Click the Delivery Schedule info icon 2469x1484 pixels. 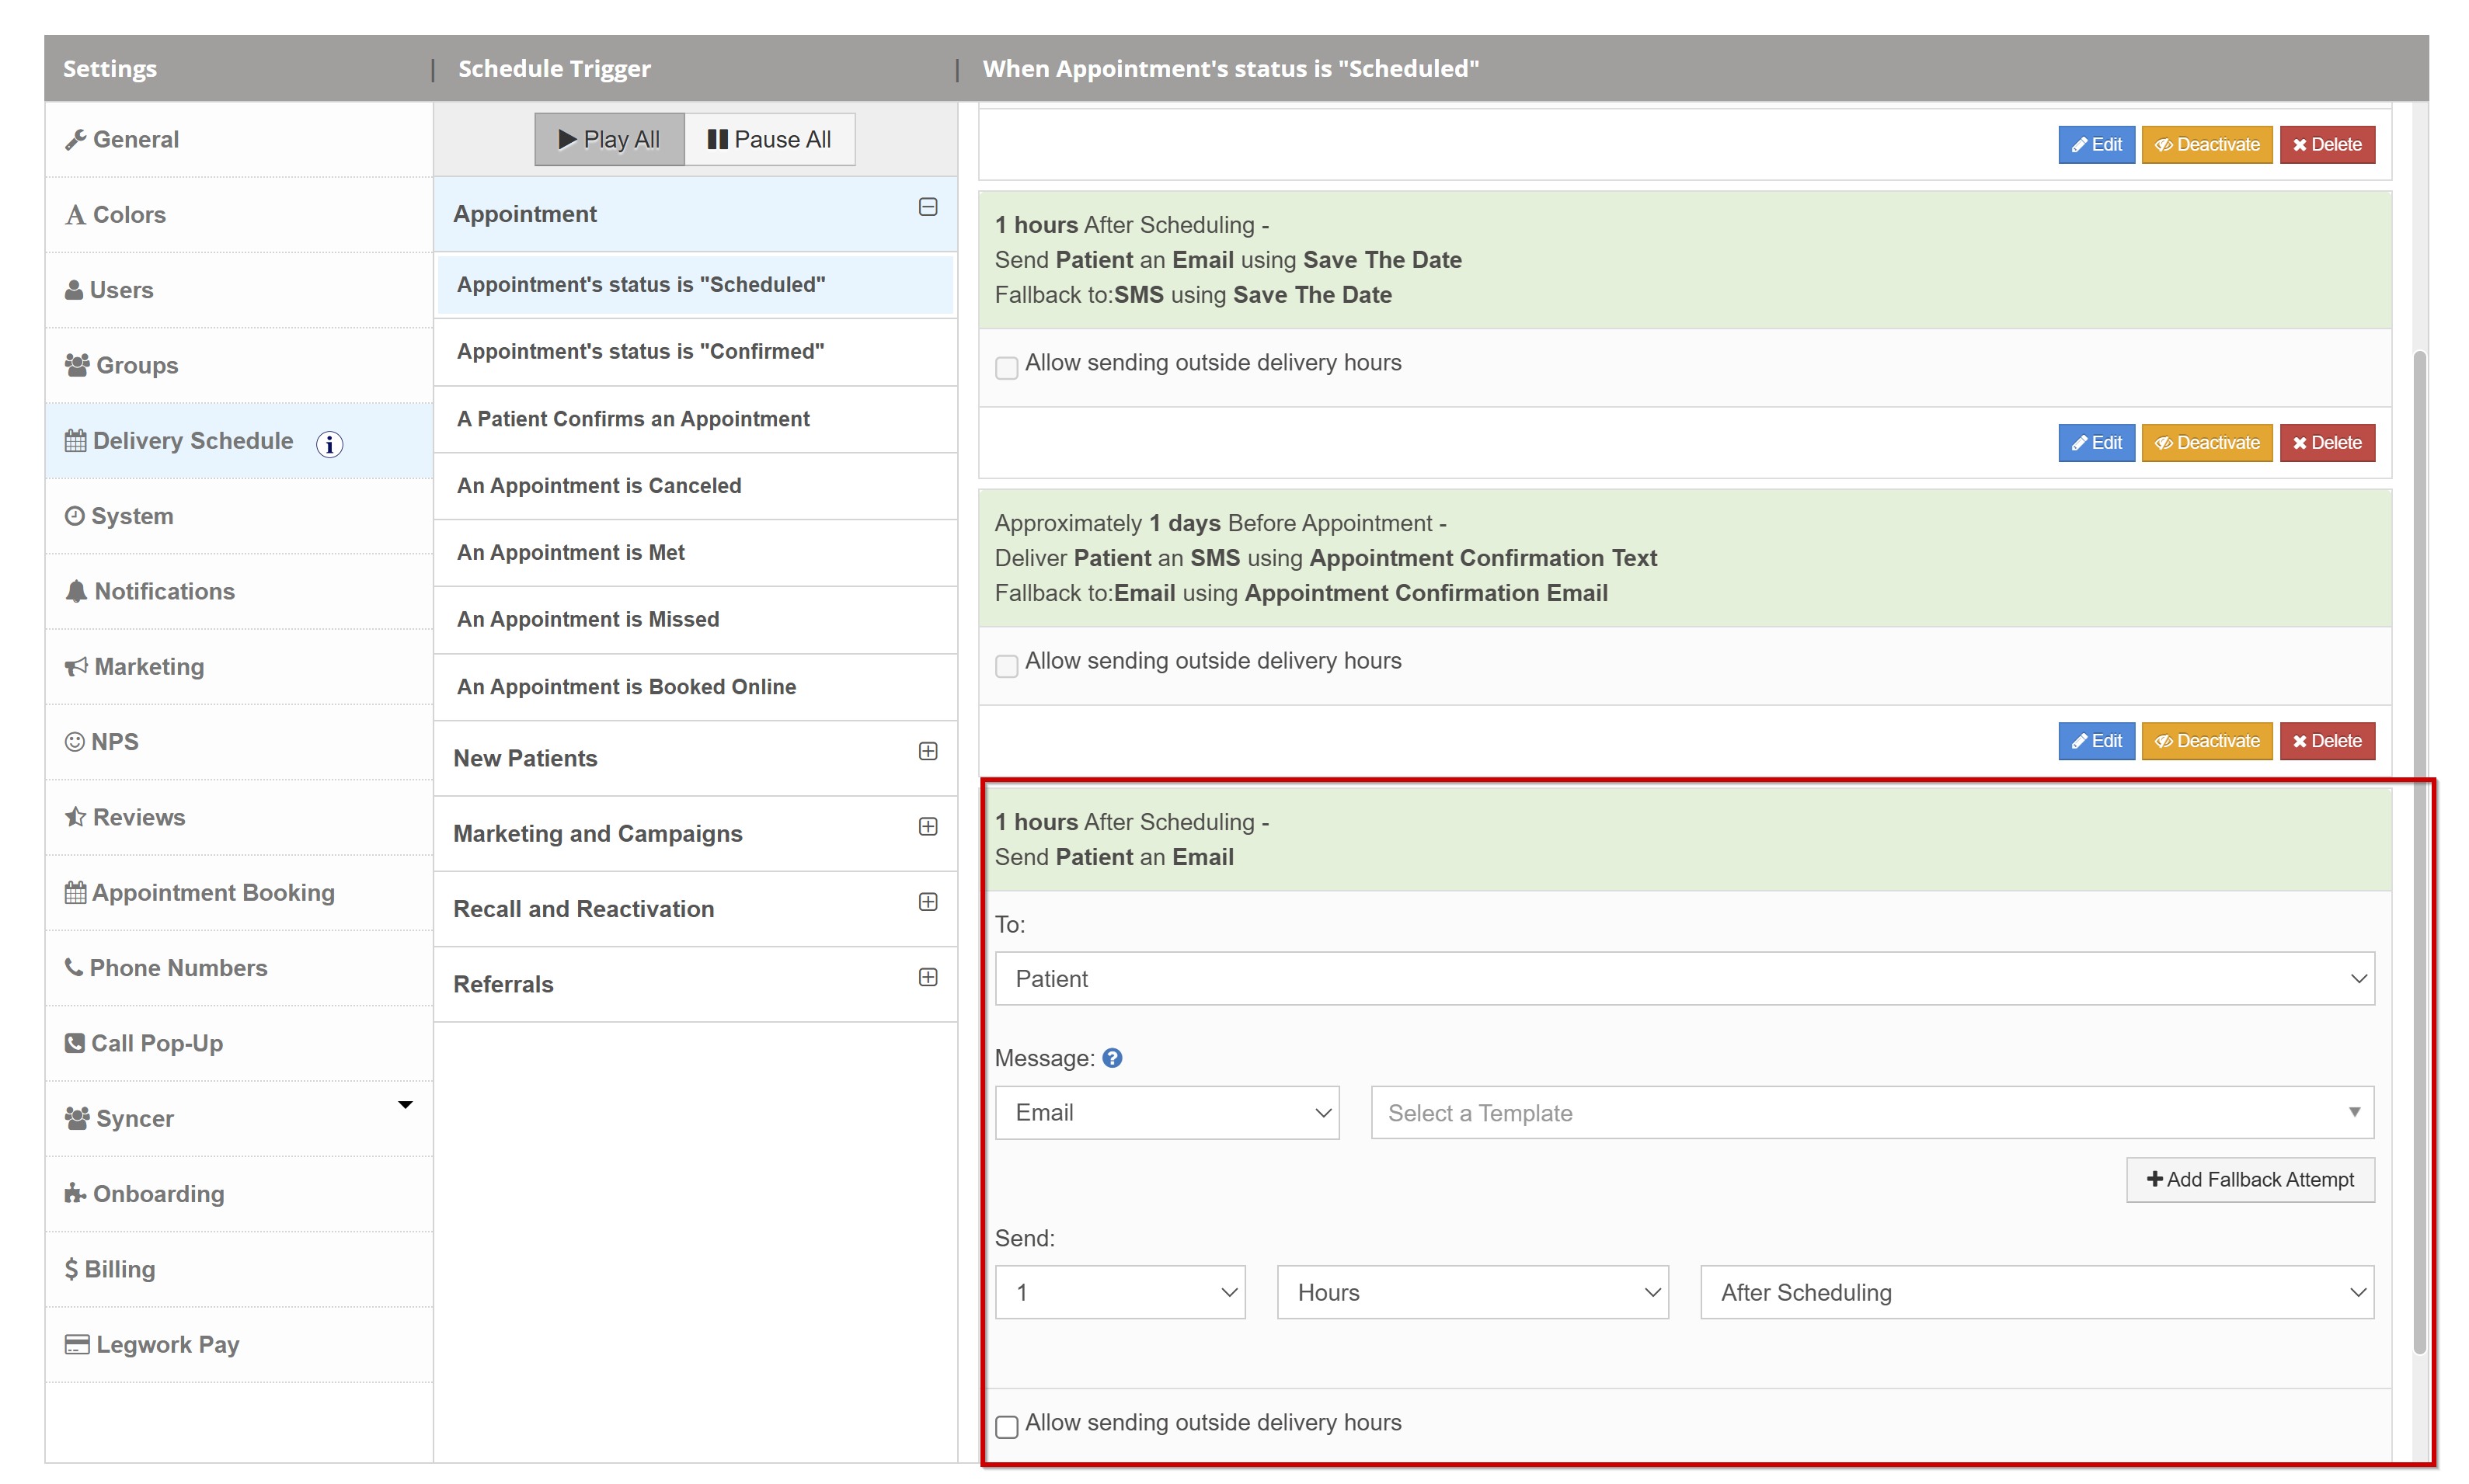click(329, 443)
